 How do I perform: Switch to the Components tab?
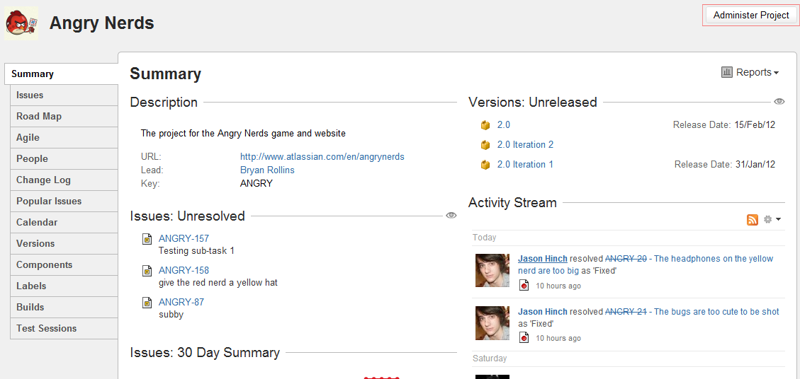64,265
